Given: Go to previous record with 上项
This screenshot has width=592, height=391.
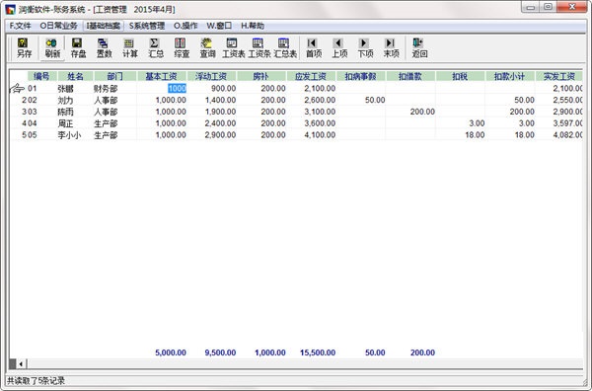Looking at the screenshot, I should (x=339, y=47).
